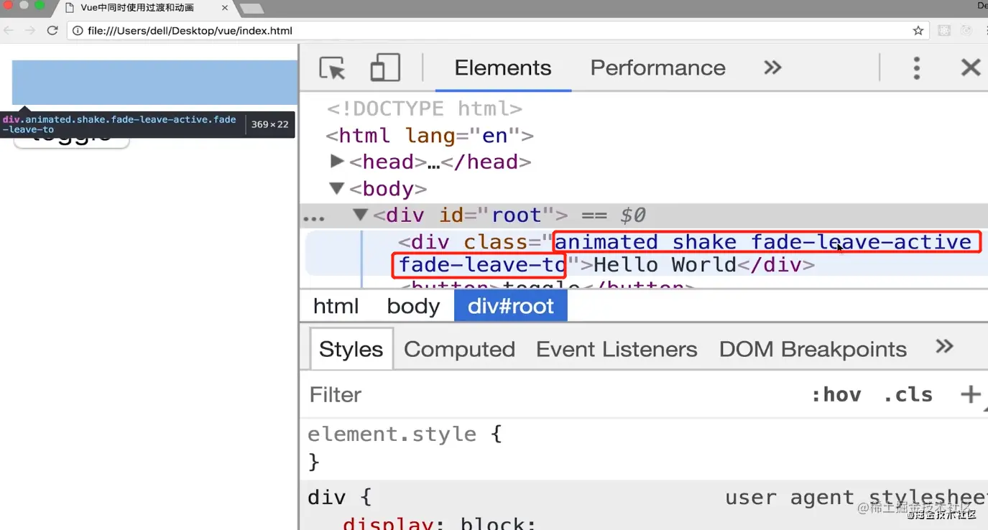Viewport: 988px width, 530px height.
Task: Click the blue highlighted Hello World div
Action: [154, 83]
